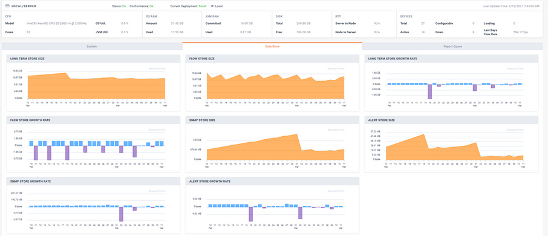
Task: Click the Mar 02 bar in SNMP Store Growth Rate
Action: pos(121,214)
